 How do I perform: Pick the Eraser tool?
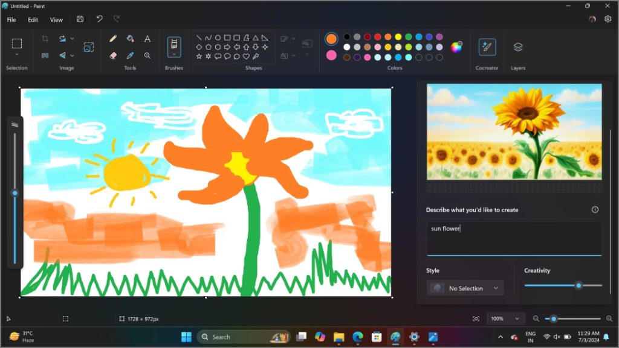(112, 55)
